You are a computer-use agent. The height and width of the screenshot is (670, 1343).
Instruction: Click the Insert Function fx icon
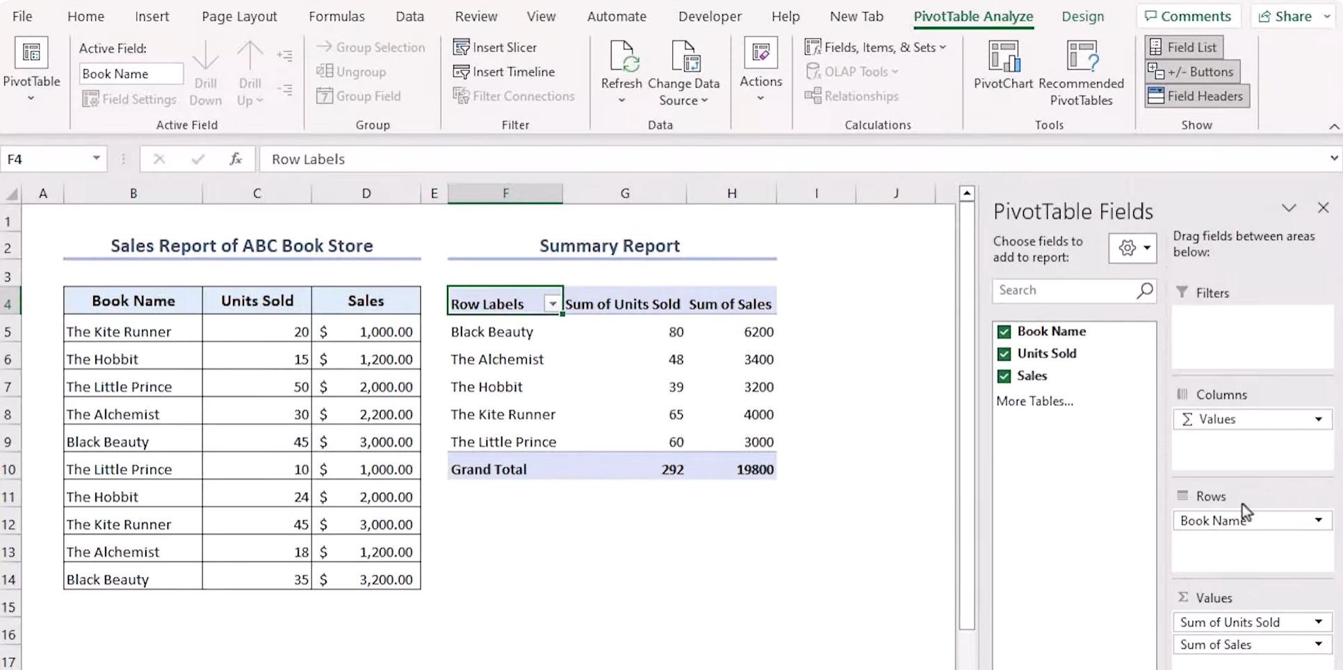point(236,159)
